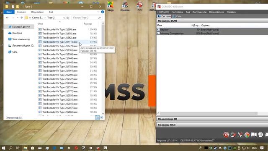Expand the Explorer ribbon chevron
The height and width of the screenshot is (151, 268).
[x=98, y=12]
